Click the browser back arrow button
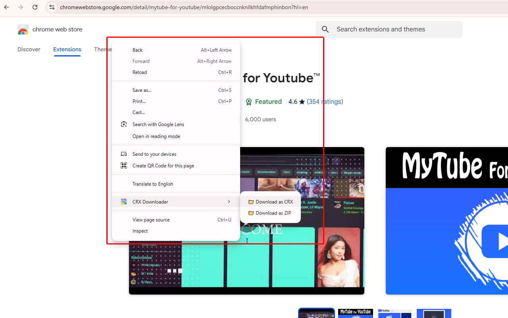Image resolution: width=508 pixels, height=318 pixels. [x=7, y=7]
